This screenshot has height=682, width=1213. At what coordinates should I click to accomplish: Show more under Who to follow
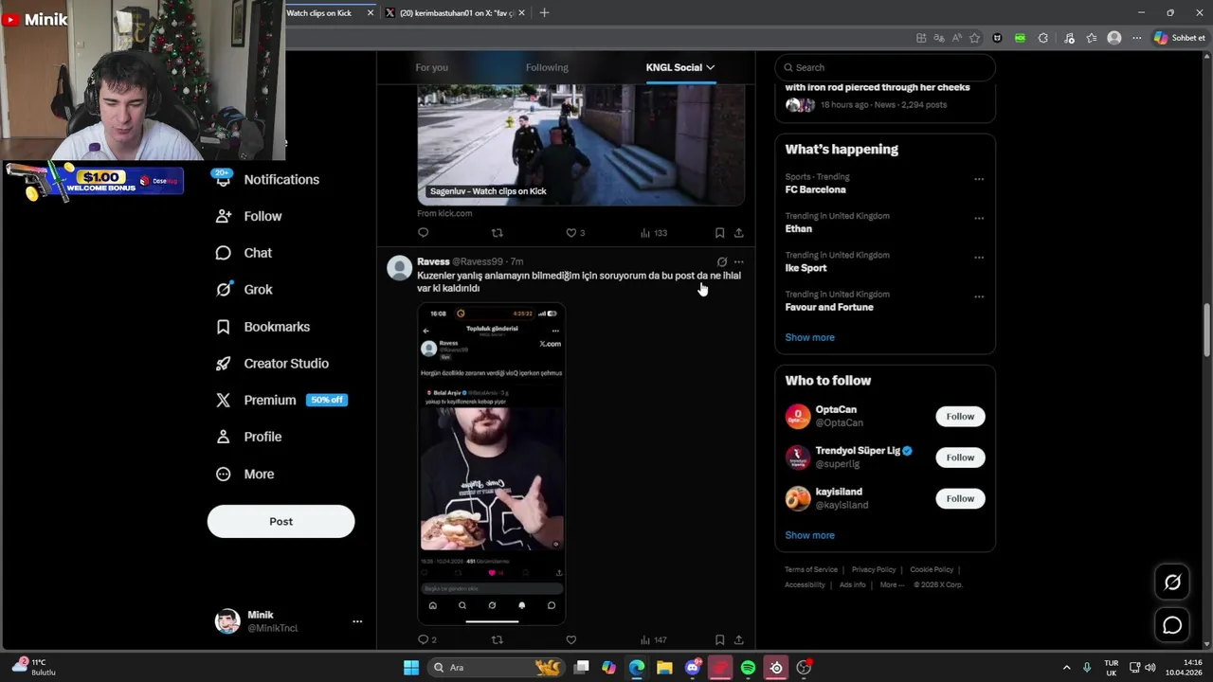click(x=809, y=535)
